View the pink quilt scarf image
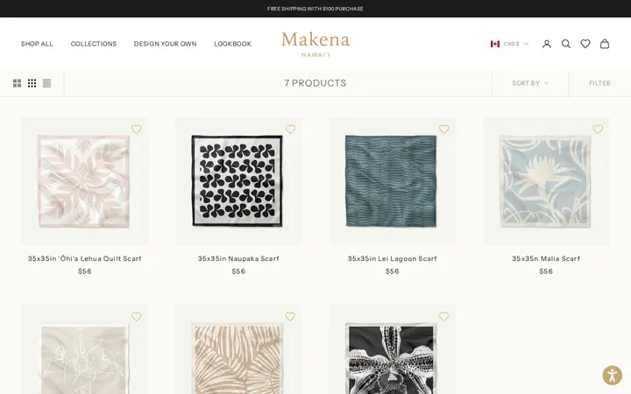This screenshot has width=631, height=394. coord(84,181)
